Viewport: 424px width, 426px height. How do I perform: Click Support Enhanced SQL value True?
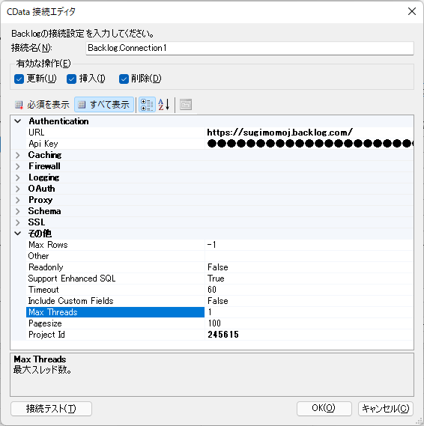point(309,279)
